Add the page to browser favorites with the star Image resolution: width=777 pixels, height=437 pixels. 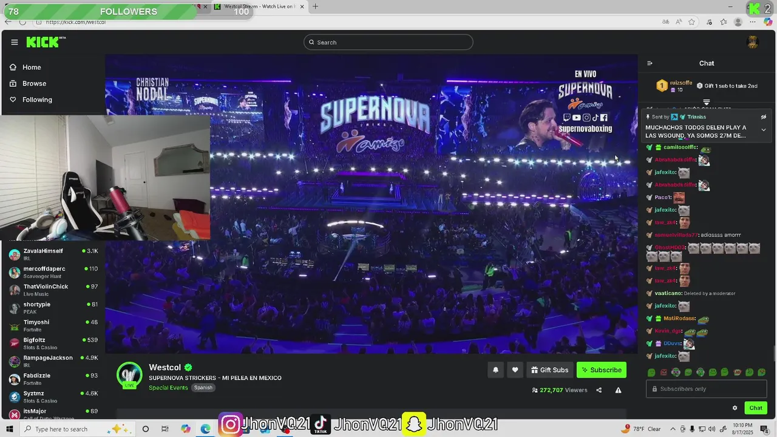point(692,22)
